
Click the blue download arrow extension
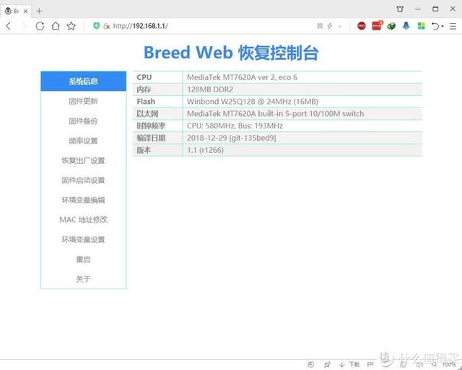click(x=406, y=26)
